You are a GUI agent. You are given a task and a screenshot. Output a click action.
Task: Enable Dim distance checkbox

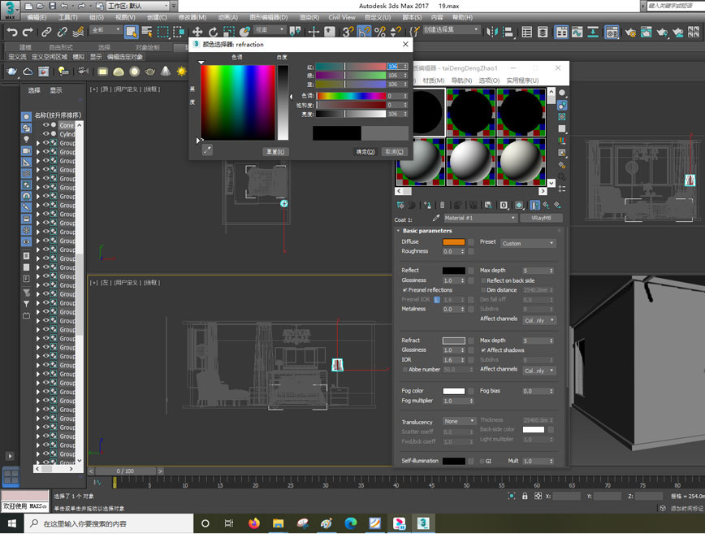pyautogui.click(x=483, y=290)
